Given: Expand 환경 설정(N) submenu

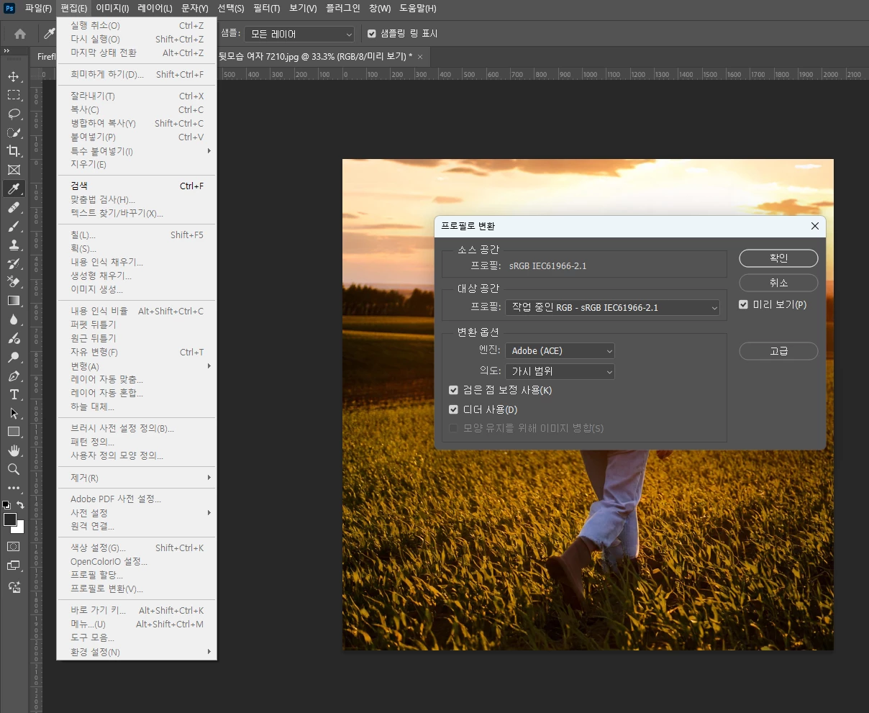Looking at the screenshot, I should (137, 652).
